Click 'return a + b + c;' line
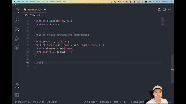Viewport: 186px width, 104px height. (49, 24)
